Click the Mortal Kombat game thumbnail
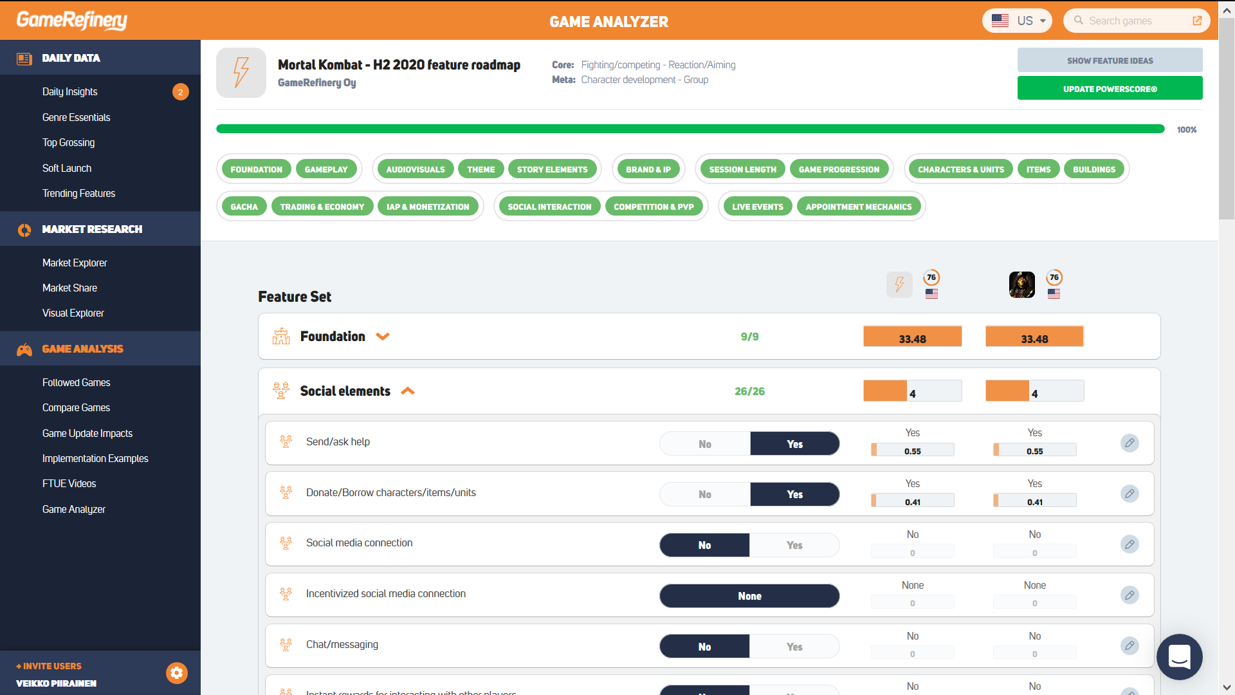 pos(1021,284)
